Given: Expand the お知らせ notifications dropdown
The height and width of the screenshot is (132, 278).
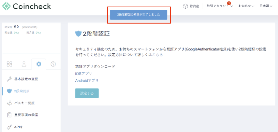Looking at the screenshot, I should point(246,6).
